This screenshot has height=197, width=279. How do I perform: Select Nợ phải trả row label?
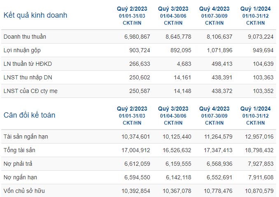point(18,164)
